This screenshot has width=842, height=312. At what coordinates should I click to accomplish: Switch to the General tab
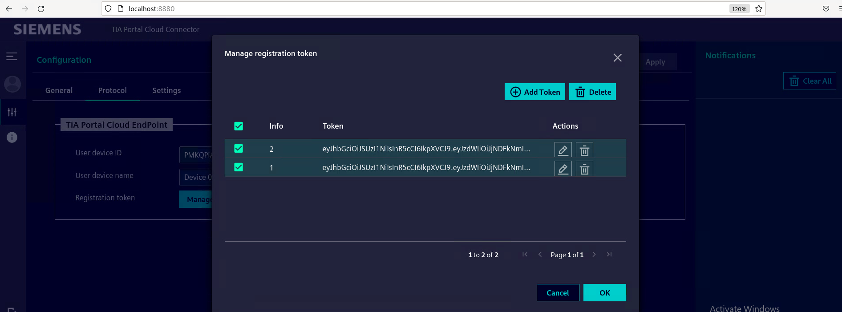(59, 90)
